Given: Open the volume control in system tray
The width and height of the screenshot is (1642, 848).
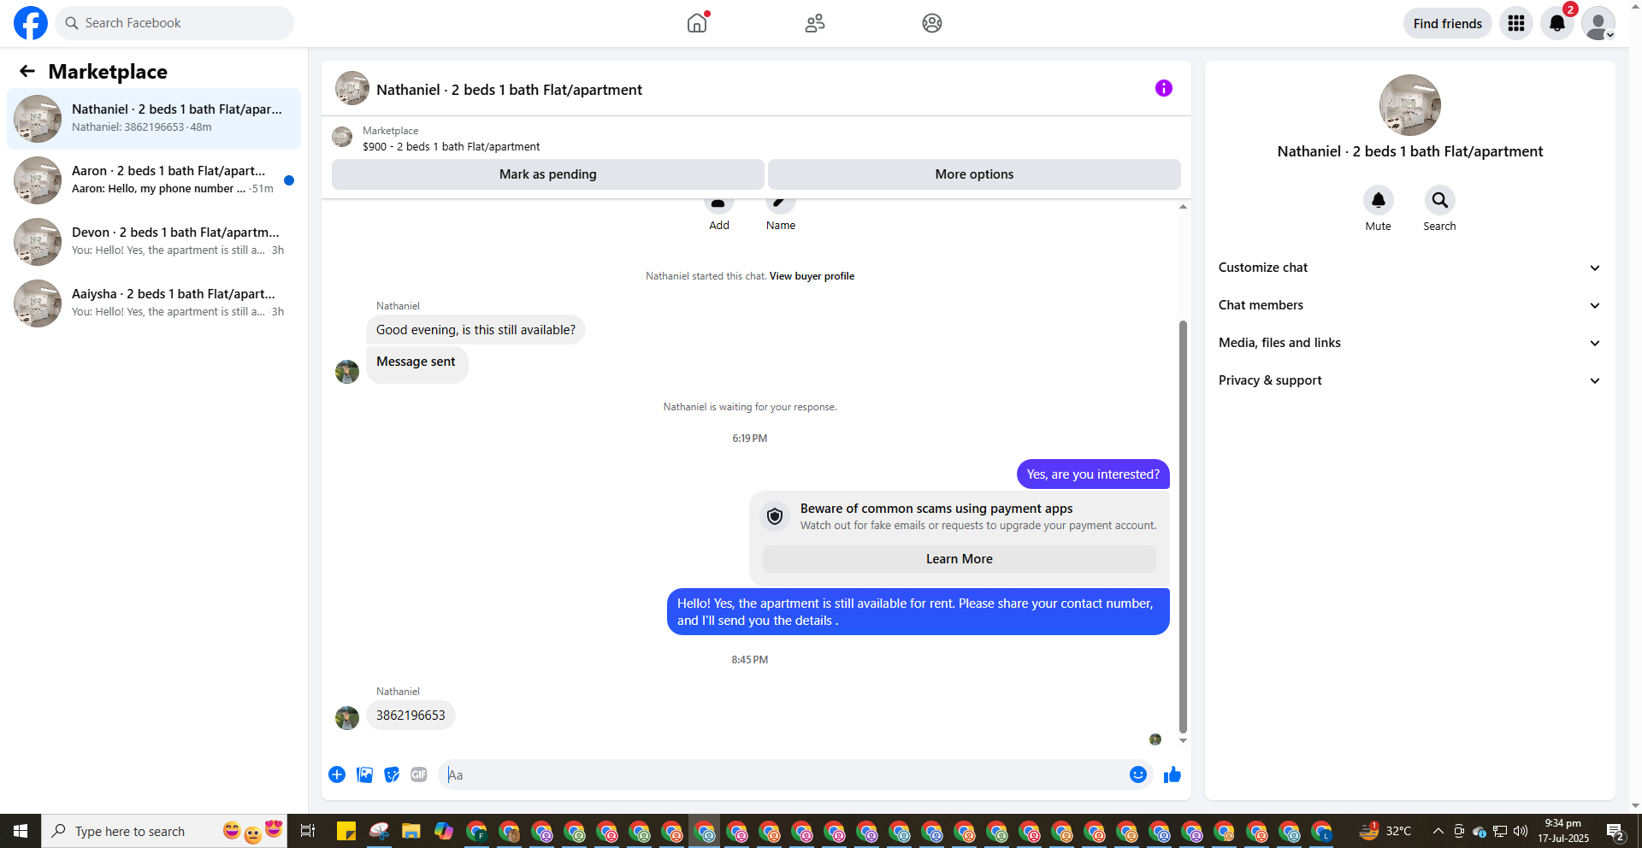Looking at the screenshot, I should point(1521,831).
